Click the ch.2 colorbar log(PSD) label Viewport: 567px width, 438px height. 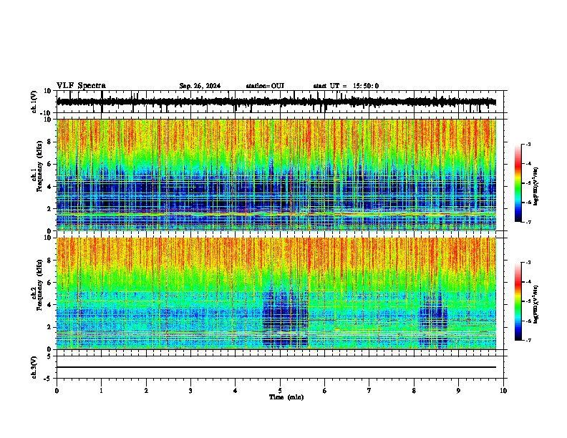pyautogui.click(x=535, y=304)
